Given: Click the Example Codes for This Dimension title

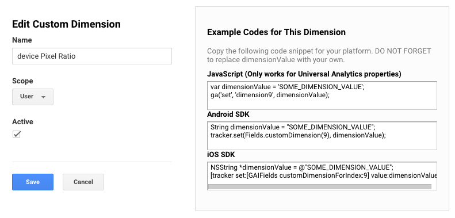Looking at the screenshot, I should click(x=276, y=32).
